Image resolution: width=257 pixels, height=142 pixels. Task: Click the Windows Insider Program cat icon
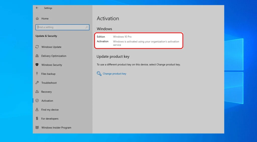(37, 127)
